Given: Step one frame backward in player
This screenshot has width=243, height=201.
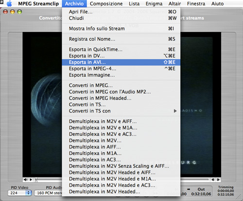Looking at the screenshot, I should 213,180.
